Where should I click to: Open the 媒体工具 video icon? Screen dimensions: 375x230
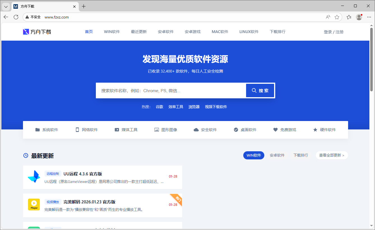click(117, 130)
